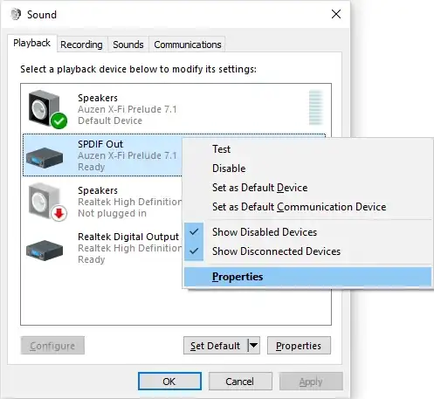
Task: Select the SPDIF Out device name
Action: (x=100, y=144)
